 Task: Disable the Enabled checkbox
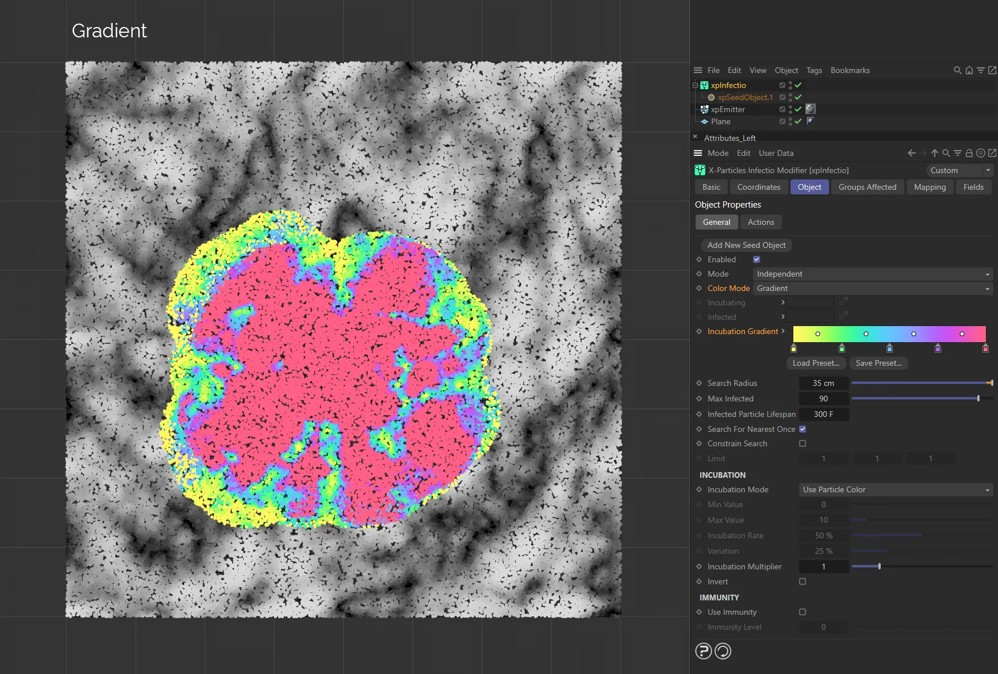pos(756,259)
